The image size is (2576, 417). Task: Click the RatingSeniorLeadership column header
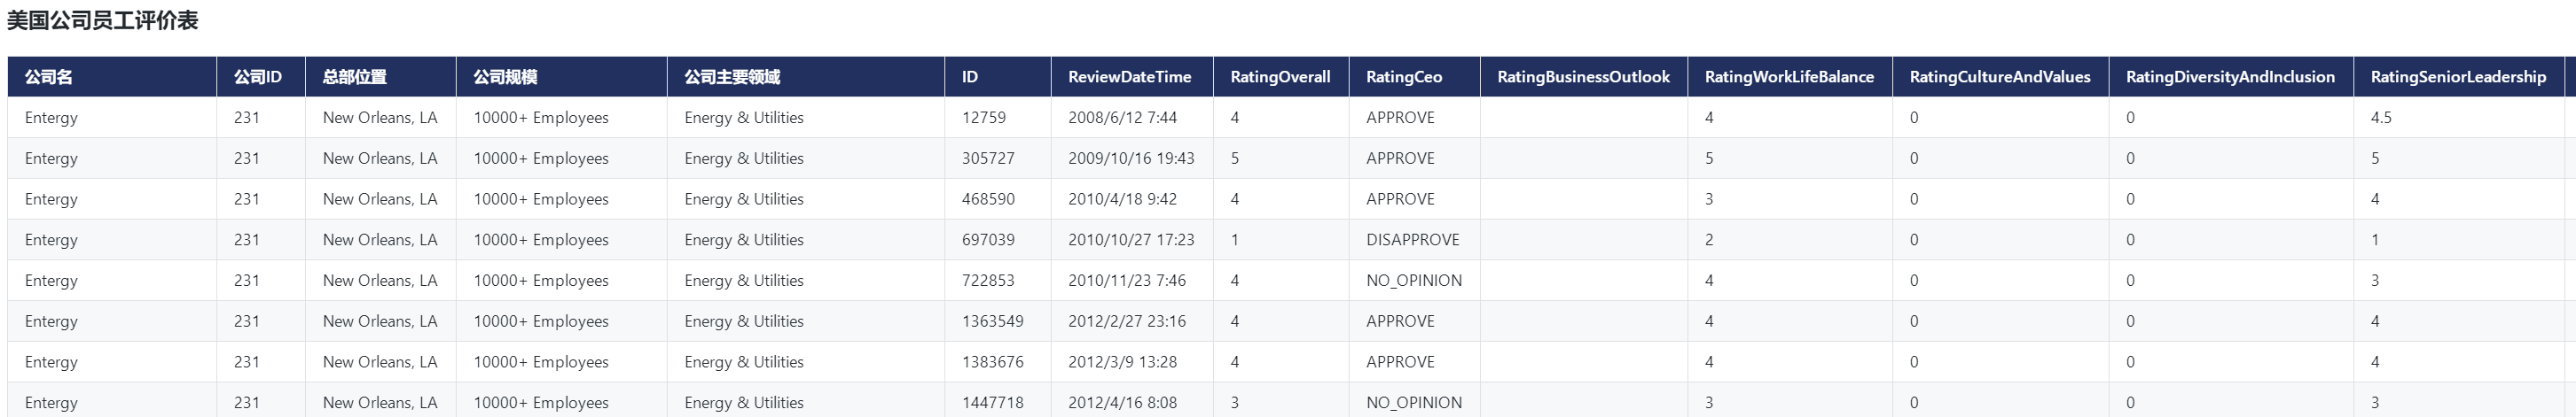click(x=2458, y=77)
